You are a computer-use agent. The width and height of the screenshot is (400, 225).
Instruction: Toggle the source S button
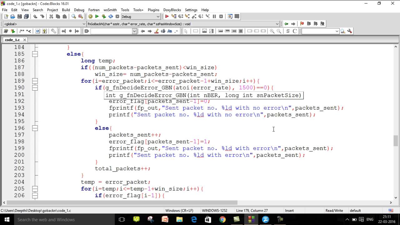click(x=288, y=31)
